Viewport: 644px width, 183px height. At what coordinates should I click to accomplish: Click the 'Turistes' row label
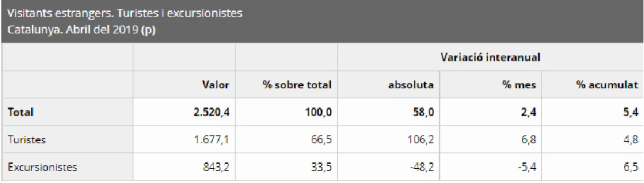click(24, 140)
